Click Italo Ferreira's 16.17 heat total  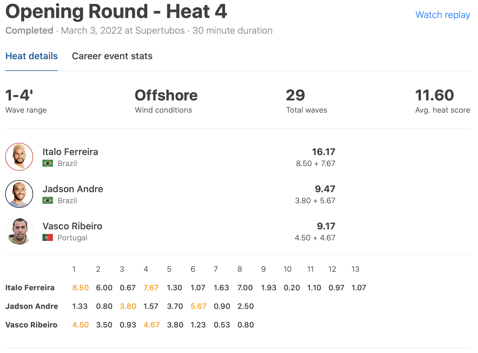323,152
